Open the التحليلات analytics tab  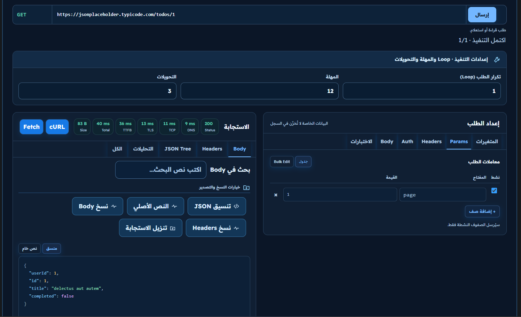[x=143, y=149]
